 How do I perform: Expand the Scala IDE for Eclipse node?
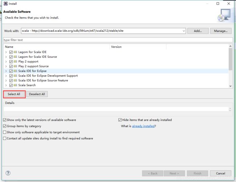(6, 71)
